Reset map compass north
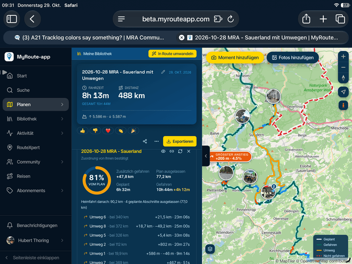Image resolution: width=352 pixels, height=264 pixels. coord(343,78)
